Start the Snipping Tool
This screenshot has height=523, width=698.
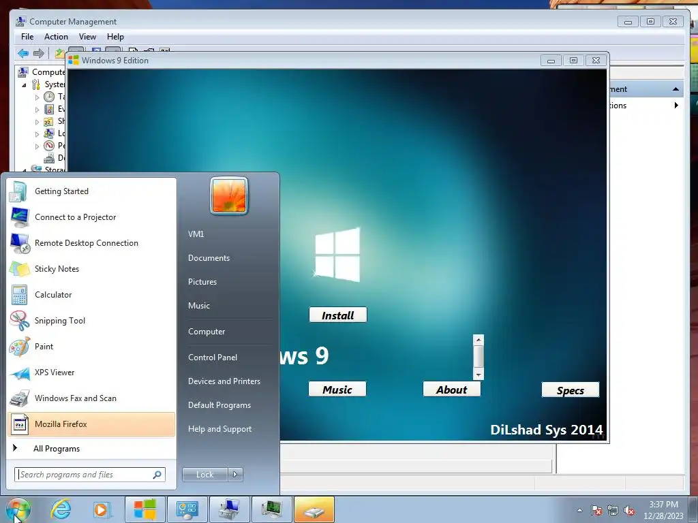(91, 321)
